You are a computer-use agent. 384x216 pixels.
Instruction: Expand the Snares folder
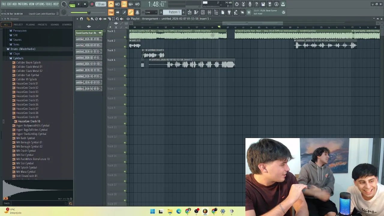[17, 40]
